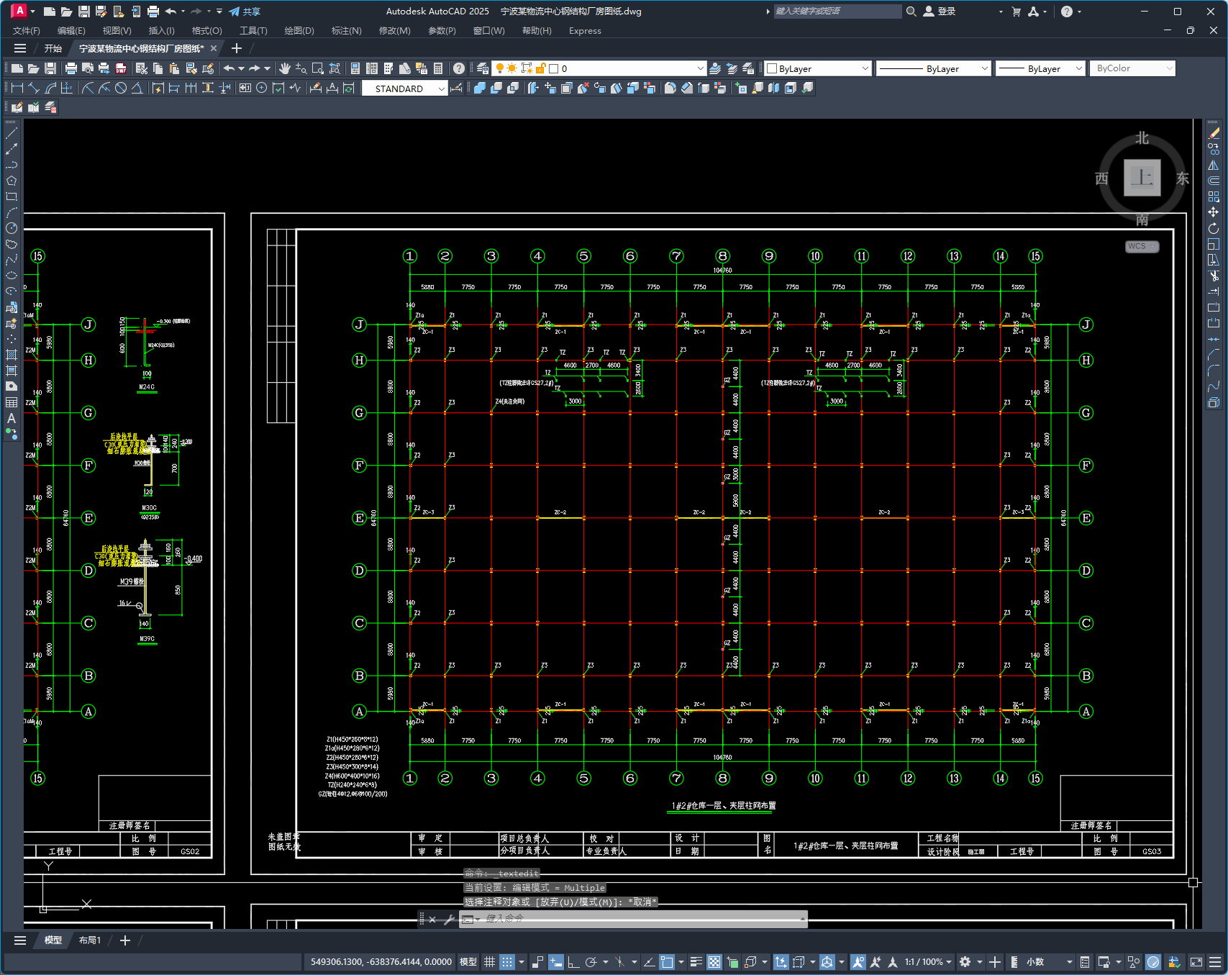The height and width of the screenshot is (975, 1228).
Task: Click the Help question mark icon
Action: point(459,68)
